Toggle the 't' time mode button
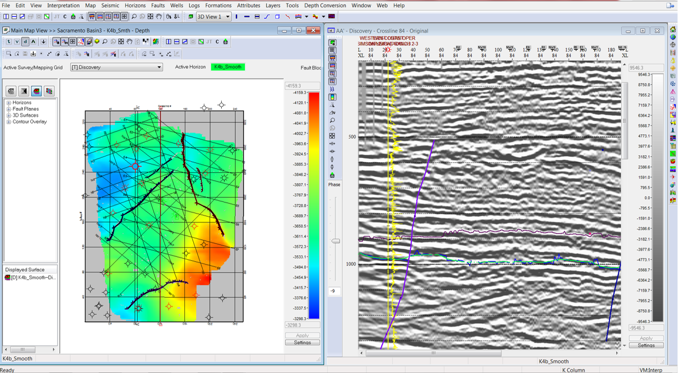This screenshot has width=678, height=373. click(x=9, y=42)
